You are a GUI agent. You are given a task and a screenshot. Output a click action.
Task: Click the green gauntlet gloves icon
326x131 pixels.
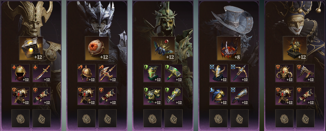[x=174, y=96]
